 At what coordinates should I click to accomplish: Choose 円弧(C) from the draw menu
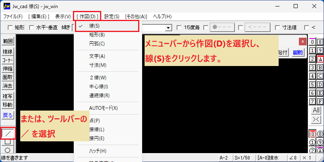click(107, 44)
